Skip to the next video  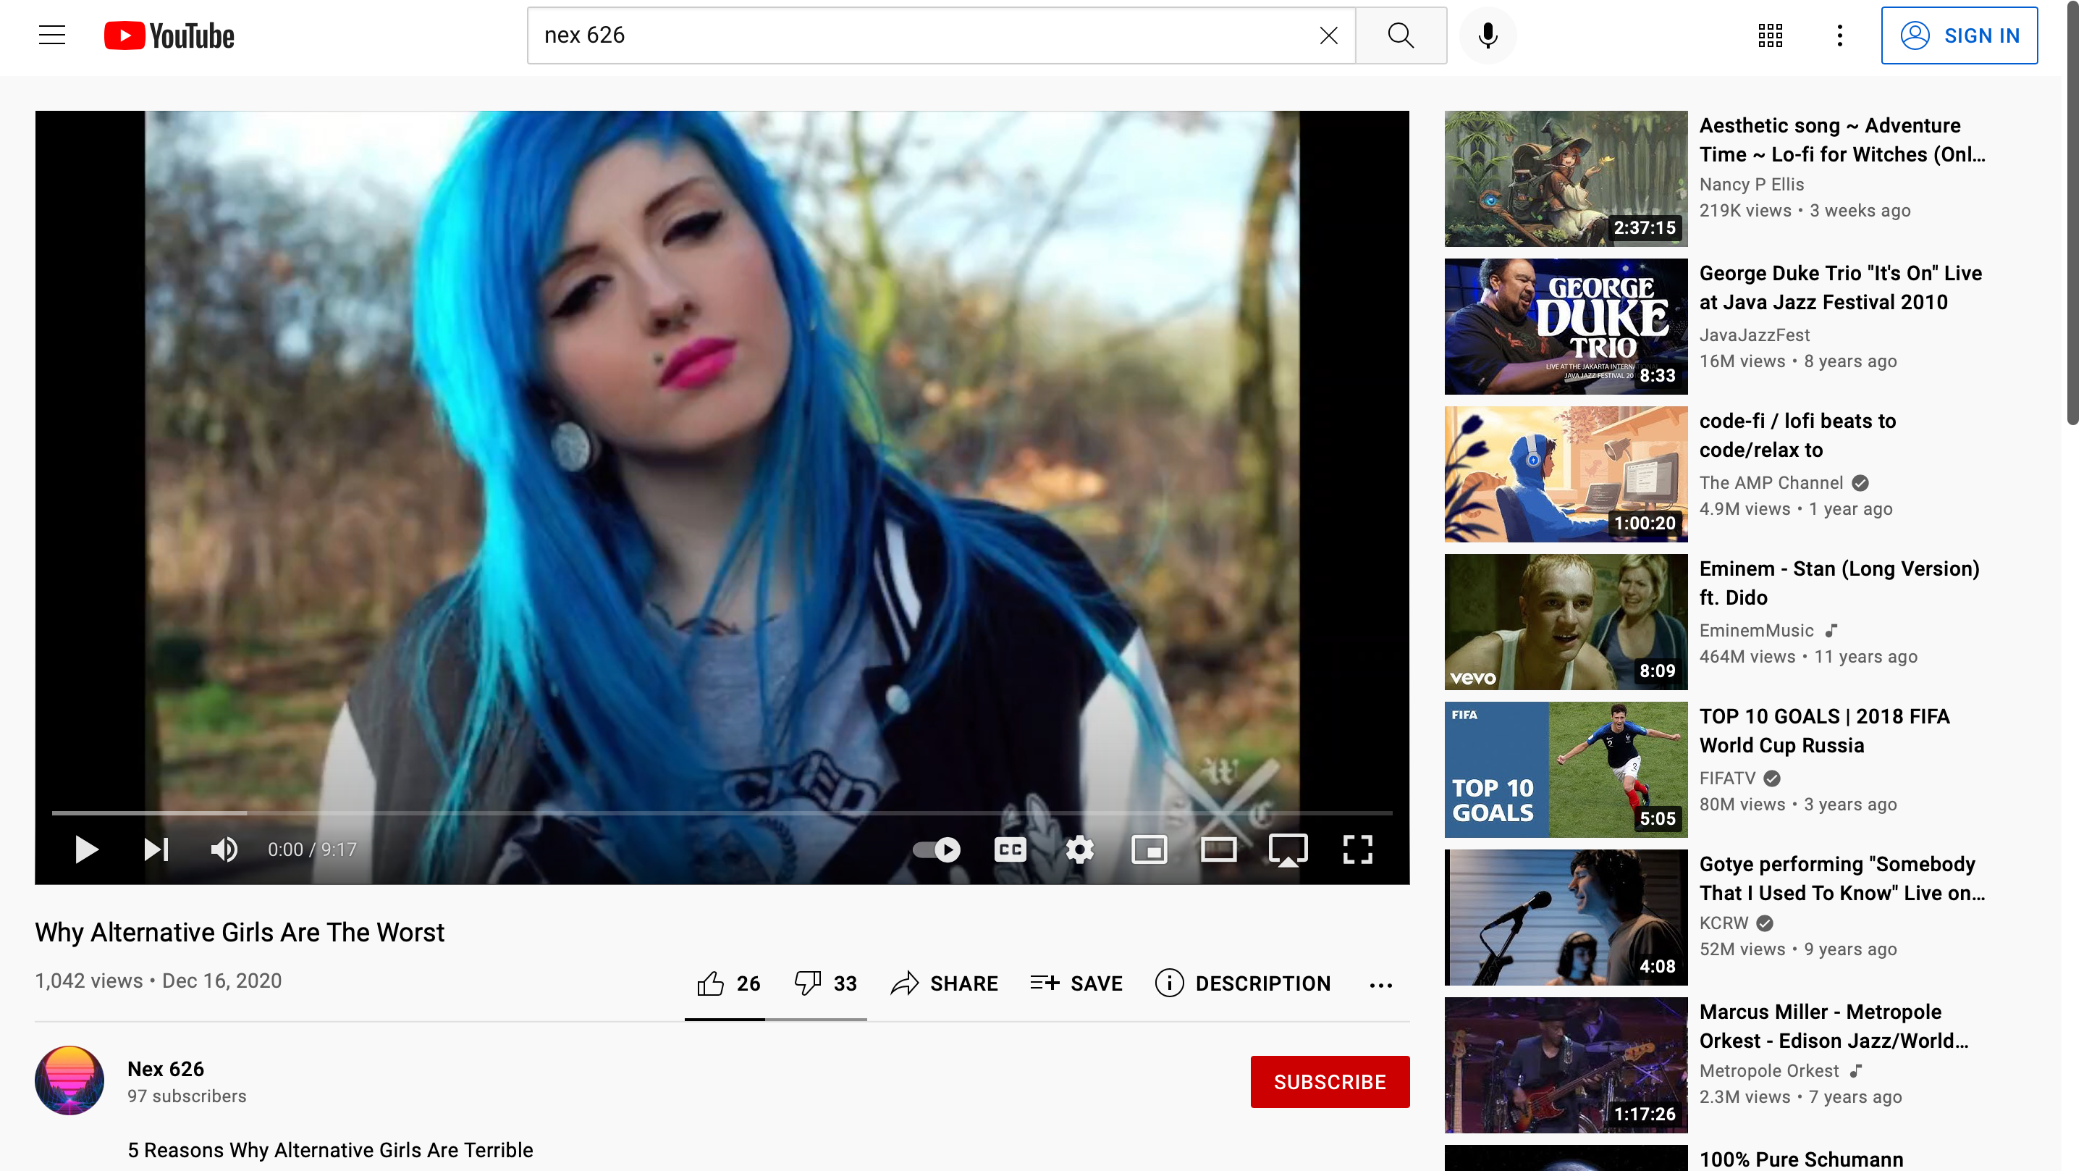coord(156,849)
